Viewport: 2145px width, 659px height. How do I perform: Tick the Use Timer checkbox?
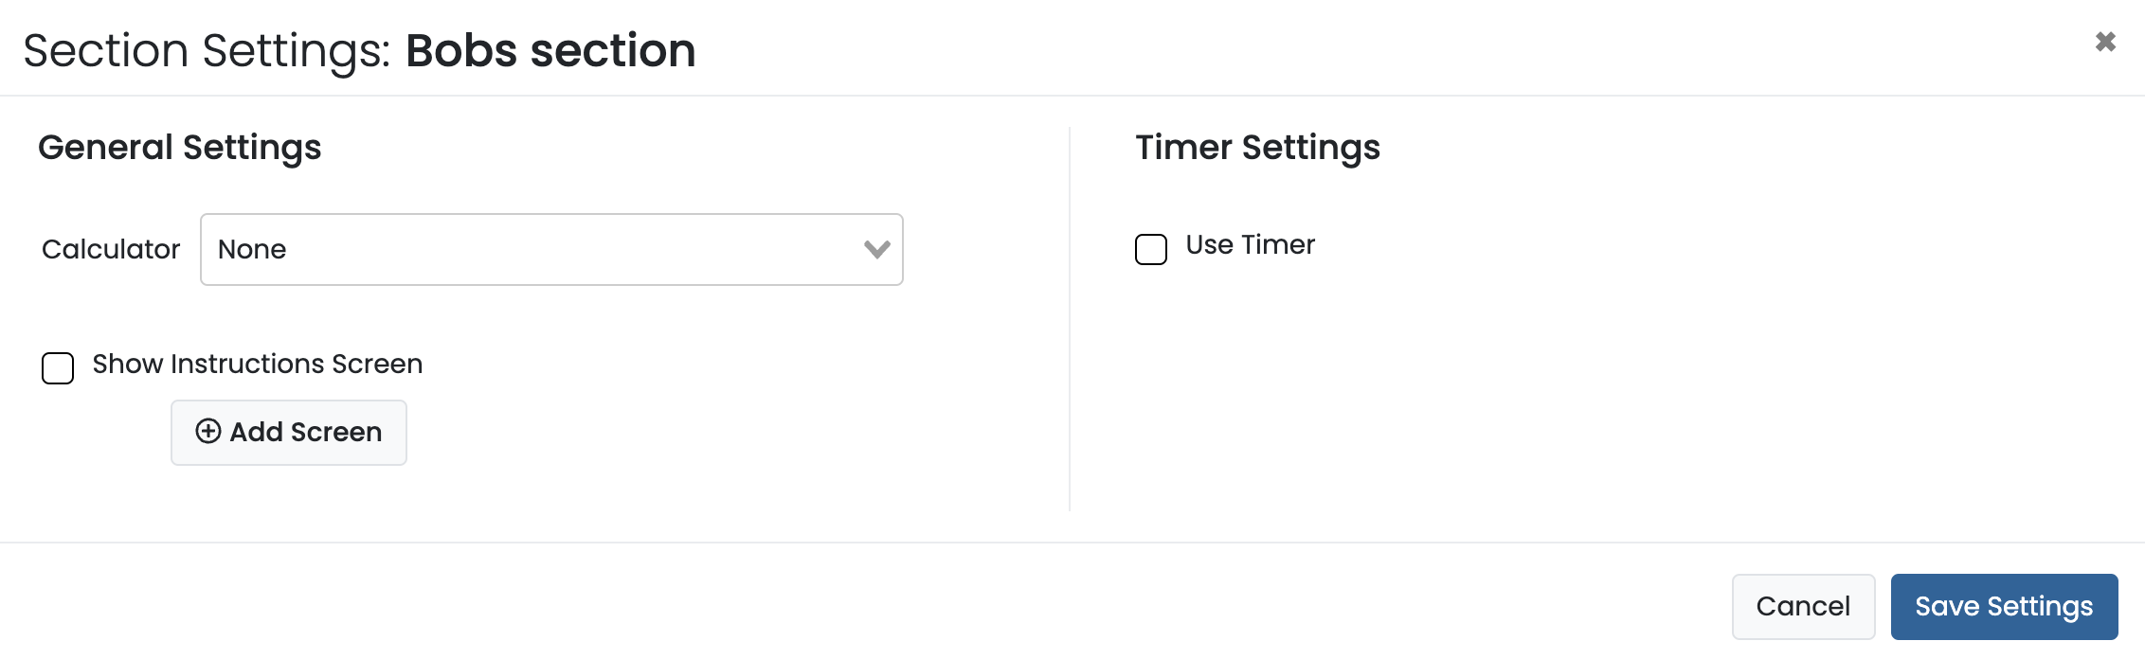tap(1151, 250)
